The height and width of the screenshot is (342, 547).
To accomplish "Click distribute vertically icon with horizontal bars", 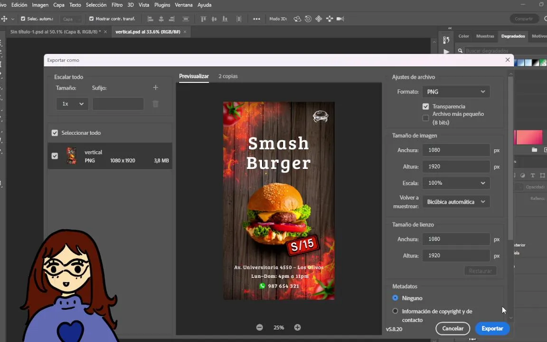I will 186,19.
